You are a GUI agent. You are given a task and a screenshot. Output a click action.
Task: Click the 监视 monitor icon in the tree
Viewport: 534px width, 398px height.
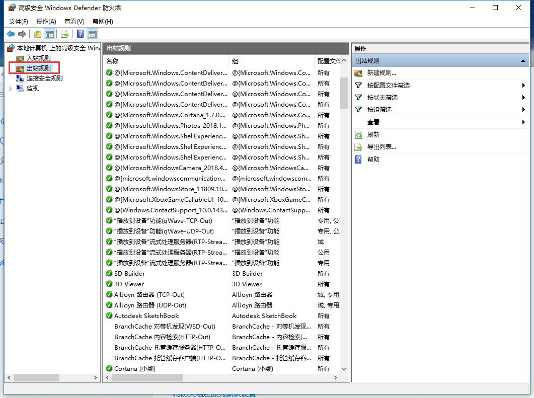[20, 89]
